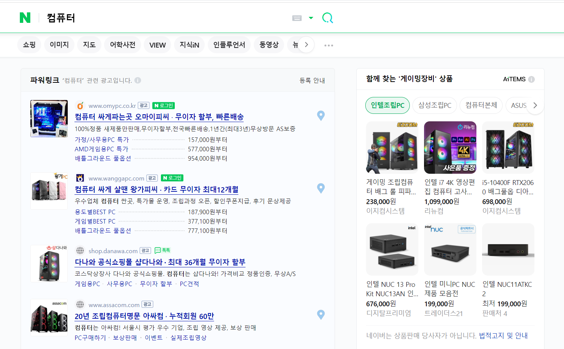Click the globe icon beside www.assacom.com
This screenshot has height=349, width=564.
[80, 304]
